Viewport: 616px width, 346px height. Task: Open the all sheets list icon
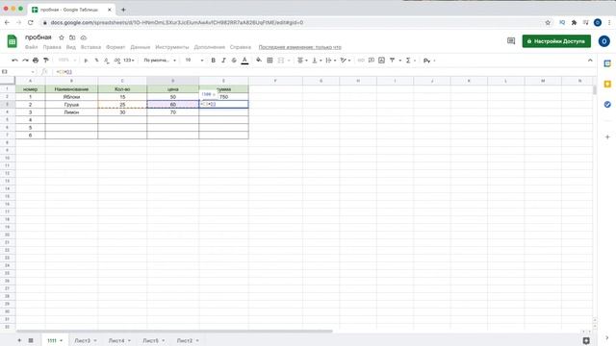[31, 340]
